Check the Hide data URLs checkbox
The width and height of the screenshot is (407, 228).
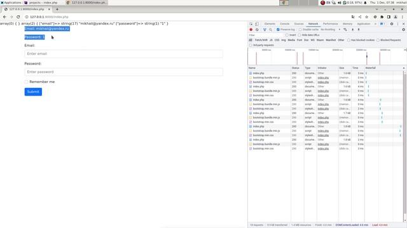coord(300,35)
